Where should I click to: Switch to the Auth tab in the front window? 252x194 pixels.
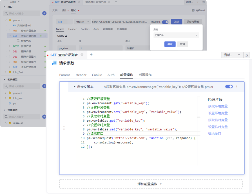pyautogui.click(x=111, y=75)
